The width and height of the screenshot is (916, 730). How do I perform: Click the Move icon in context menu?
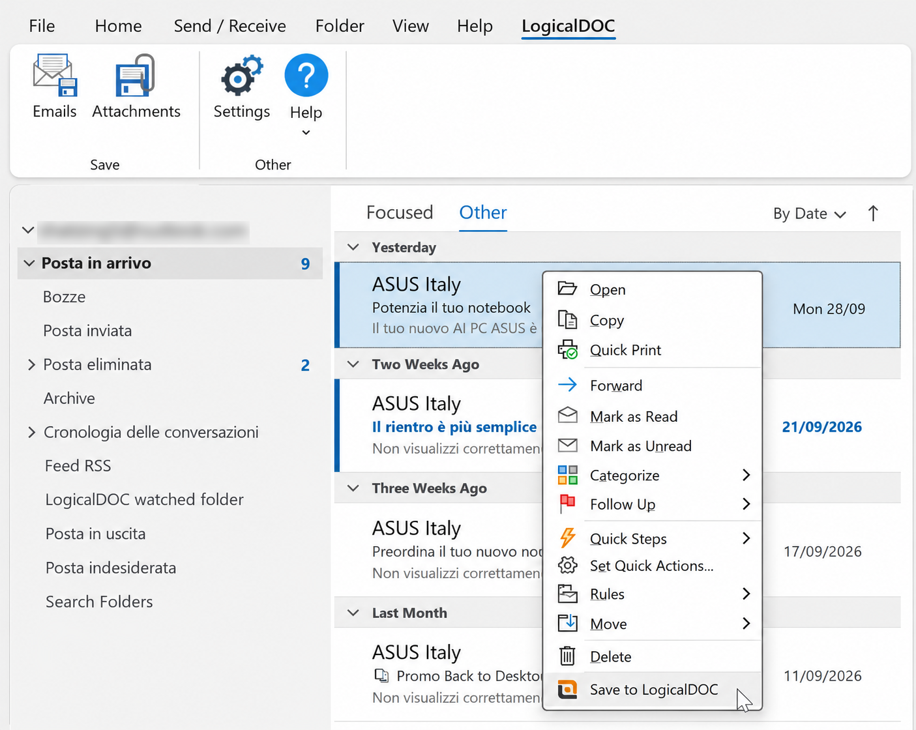pyautogui.click(x=567, y=623)
